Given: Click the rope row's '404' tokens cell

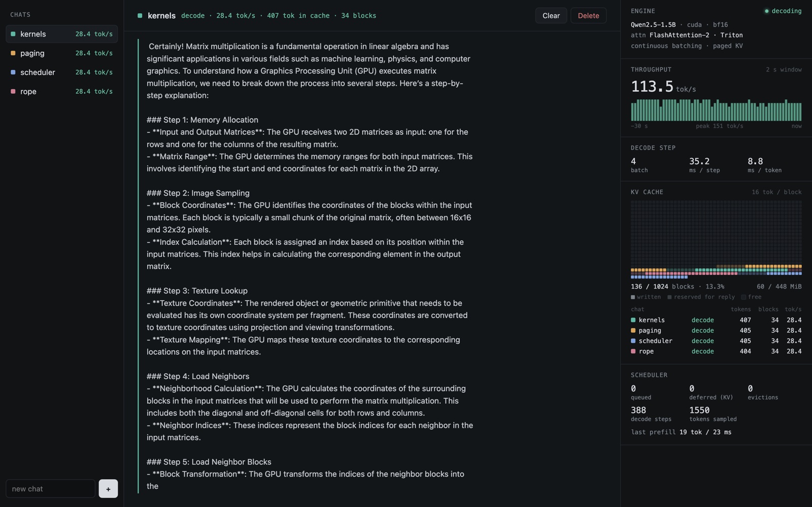Looking at the screenshot, I should 745,351.
